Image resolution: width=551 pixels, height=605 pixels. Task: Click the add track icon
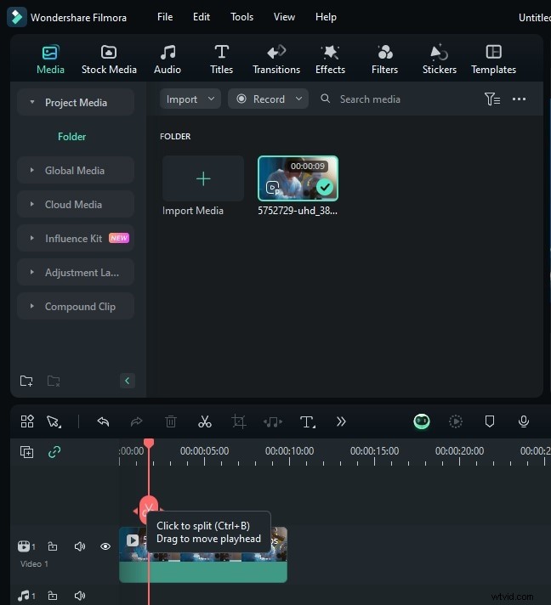click(26, 452)
